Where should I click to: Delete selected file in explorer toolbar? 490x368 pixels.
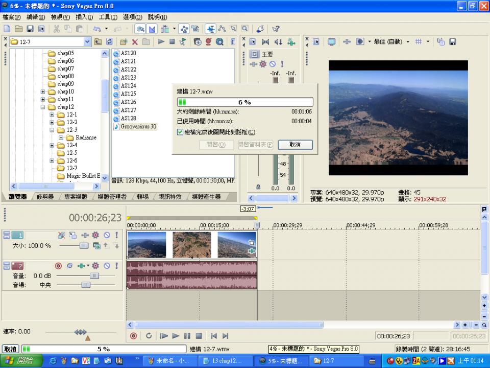tap(135, 42)
